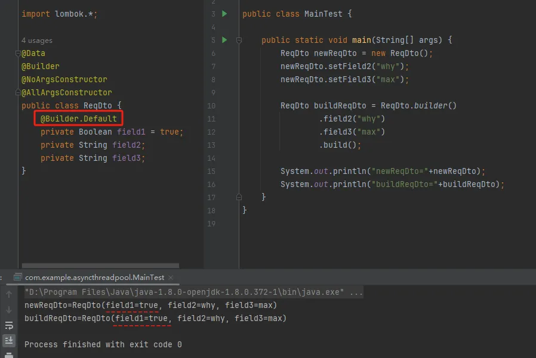Click the window icon on the Run tab

point(18,278)
